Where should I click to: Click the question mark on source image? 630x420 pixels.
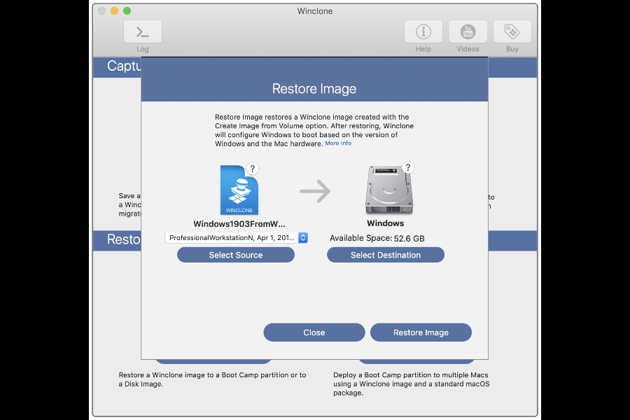(x=252, y=169)
